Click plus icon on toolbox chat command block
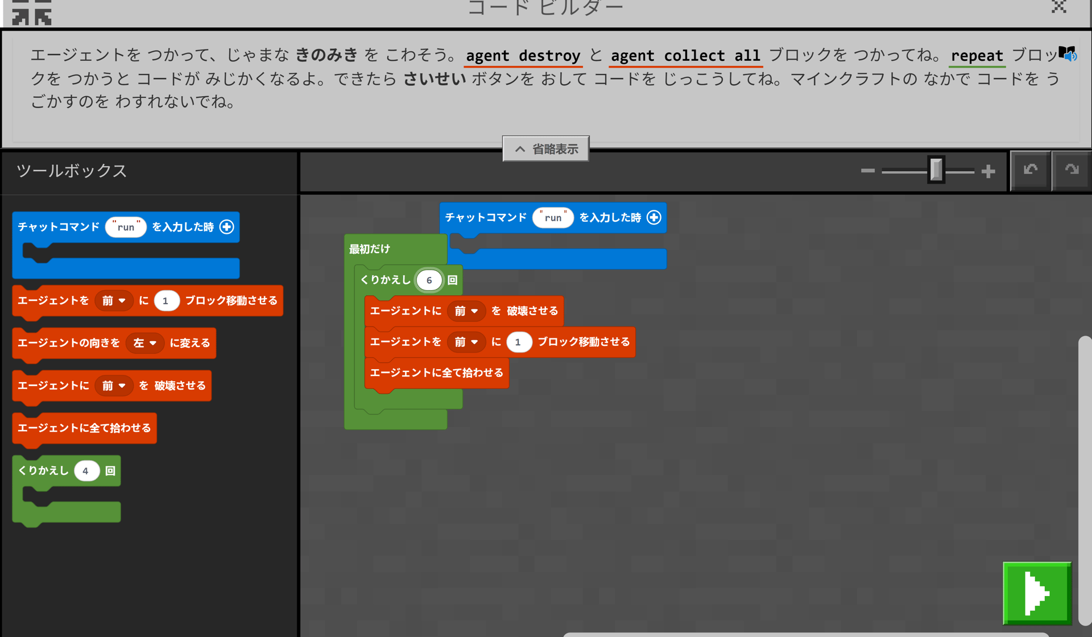The height and width of the screenshot is (637, 1092). [226, 227]
